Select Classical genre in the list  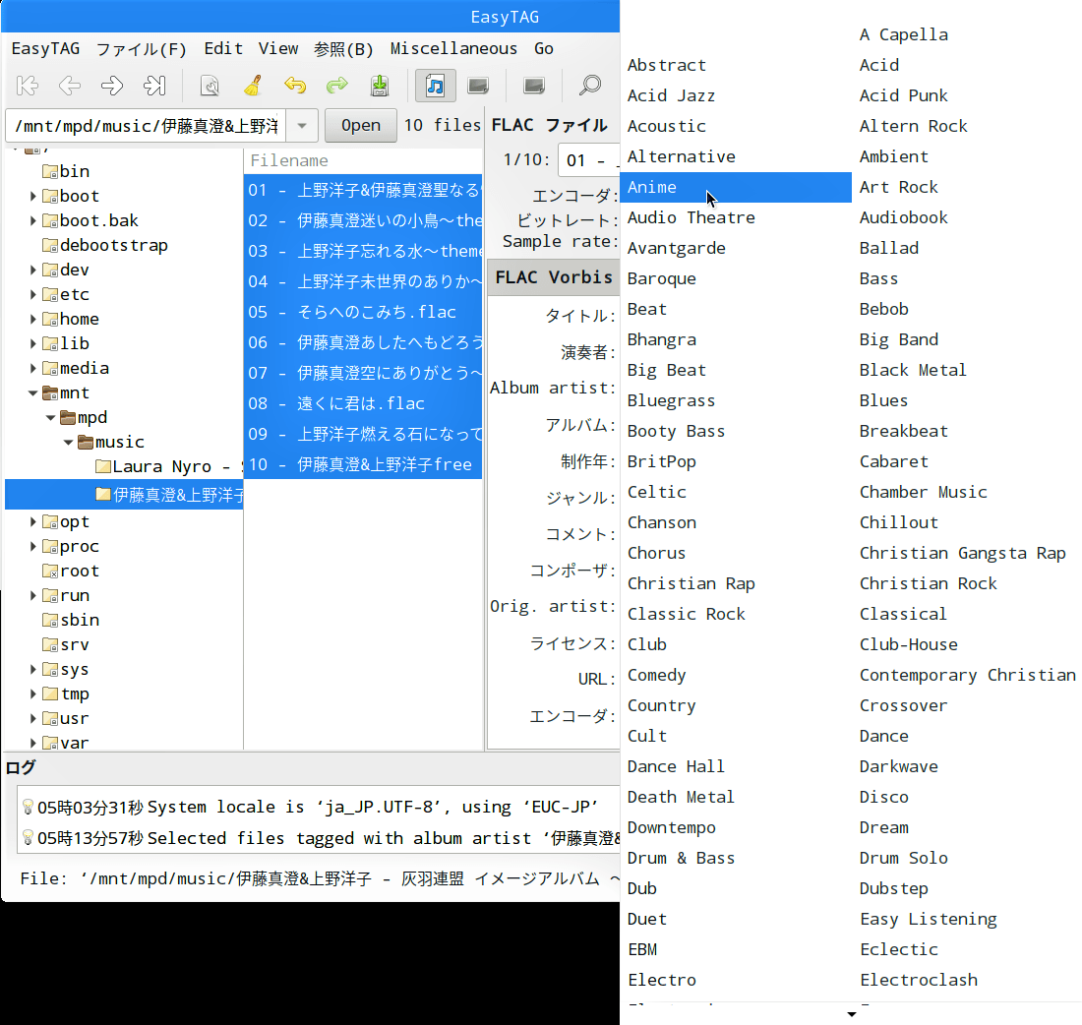(x=903, y=614)
